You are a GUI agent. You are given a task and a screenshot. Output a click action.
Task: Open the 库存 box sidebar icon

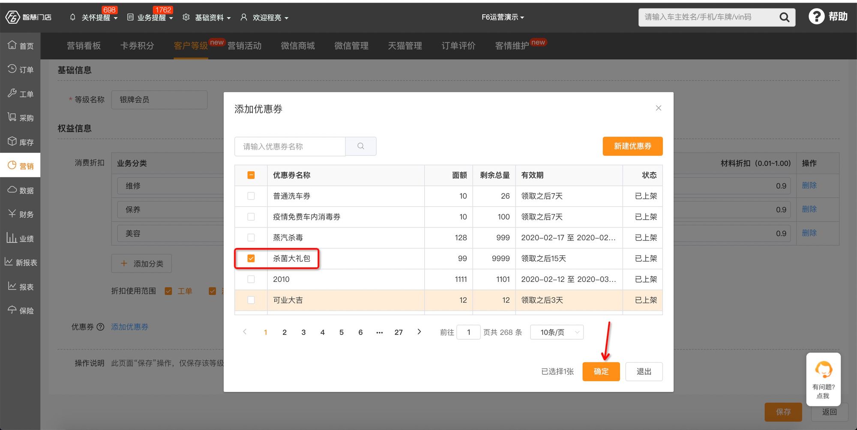(12, 141)
